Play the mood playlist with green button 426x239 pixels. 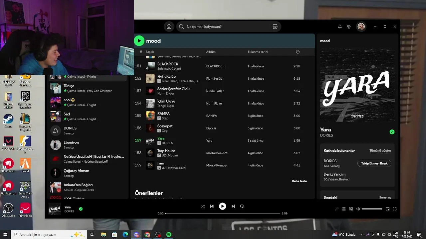point(139,41)
